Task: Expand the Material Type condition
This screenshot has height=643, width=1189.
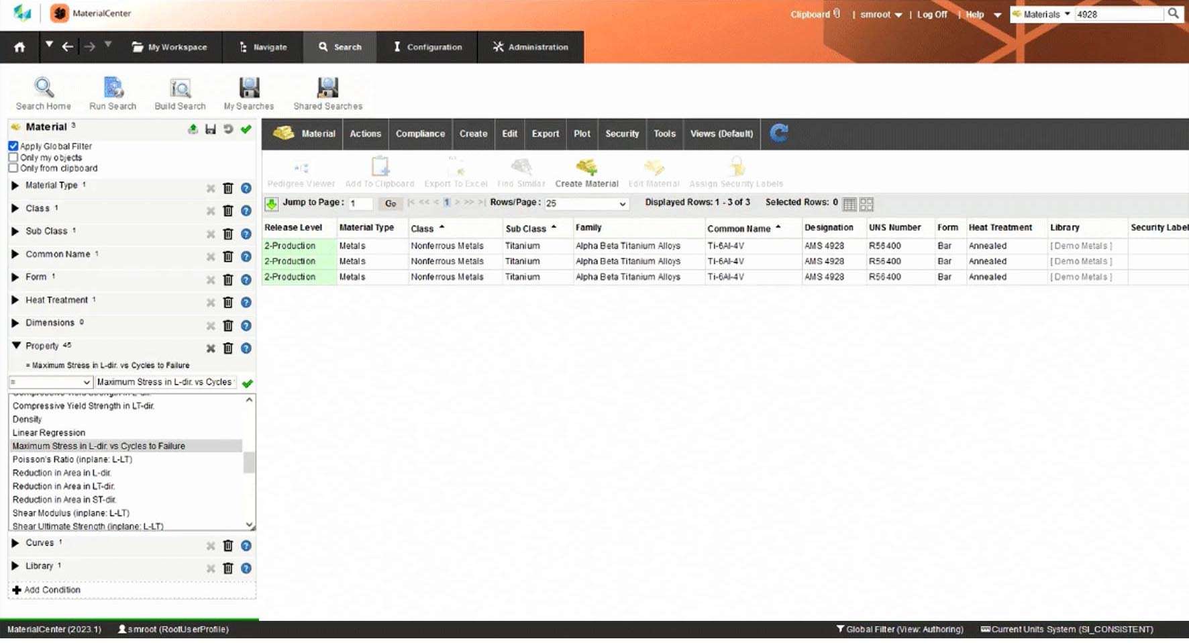Action: 15,185
